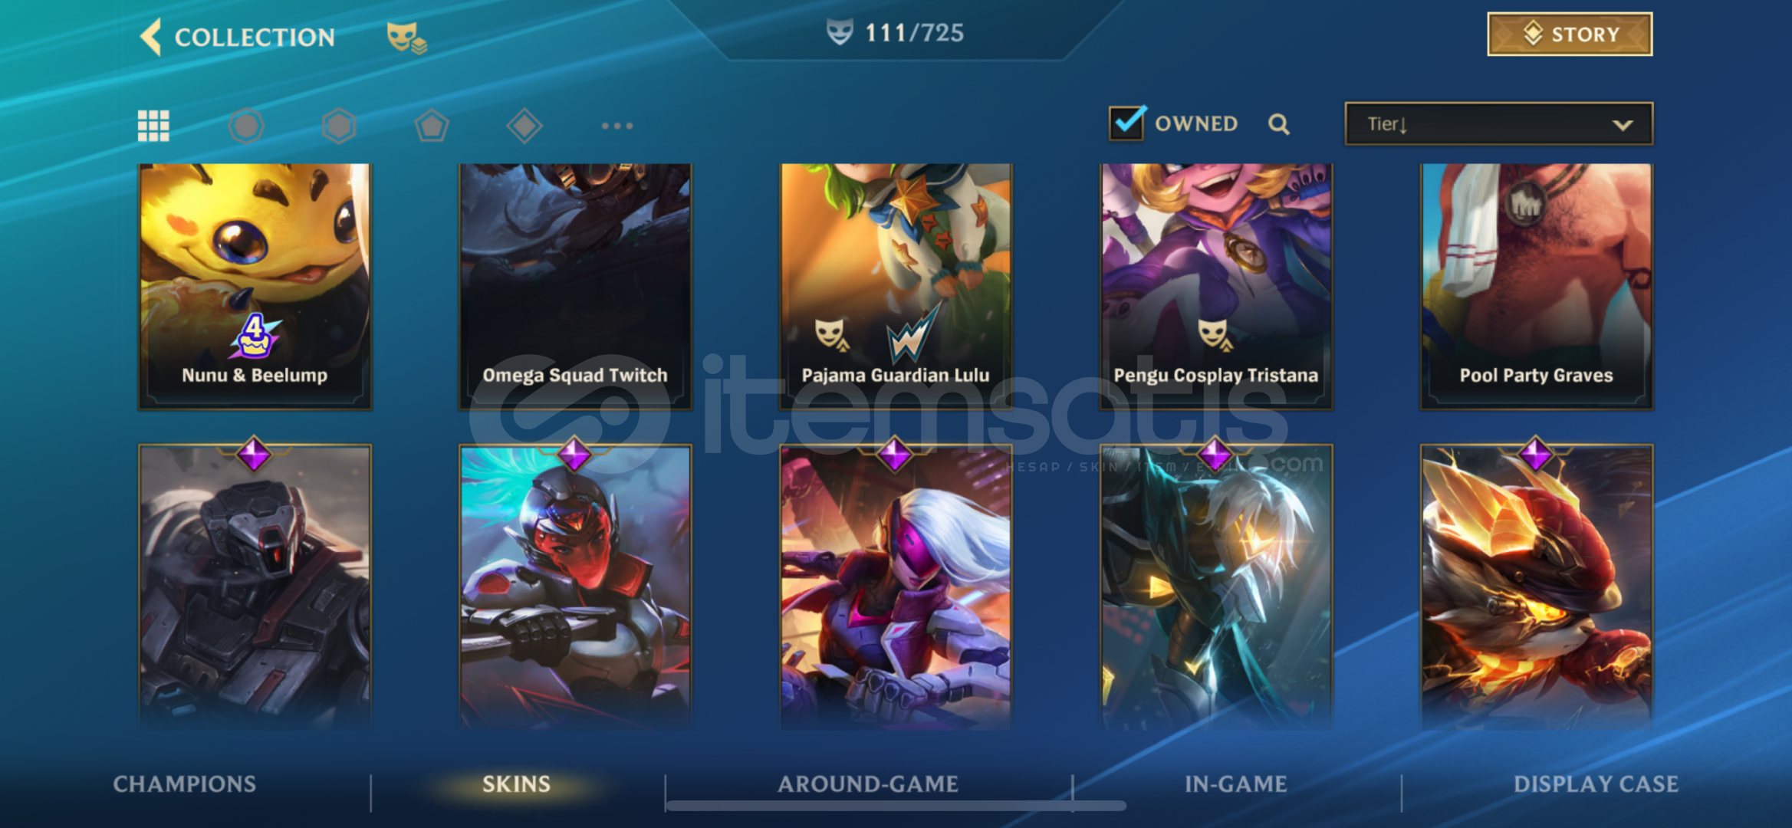Click the Story button
The image size is (1792, 828).
tap(1570, 34)
